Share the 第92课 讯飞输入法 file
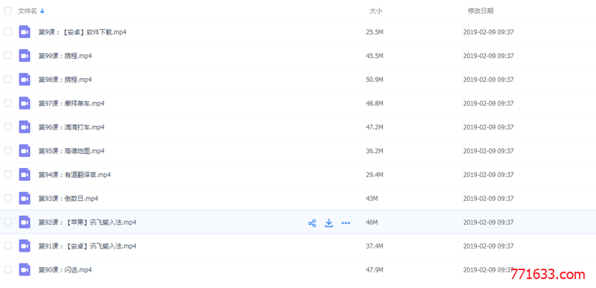 pyautogui.click(x=312, y=223)
